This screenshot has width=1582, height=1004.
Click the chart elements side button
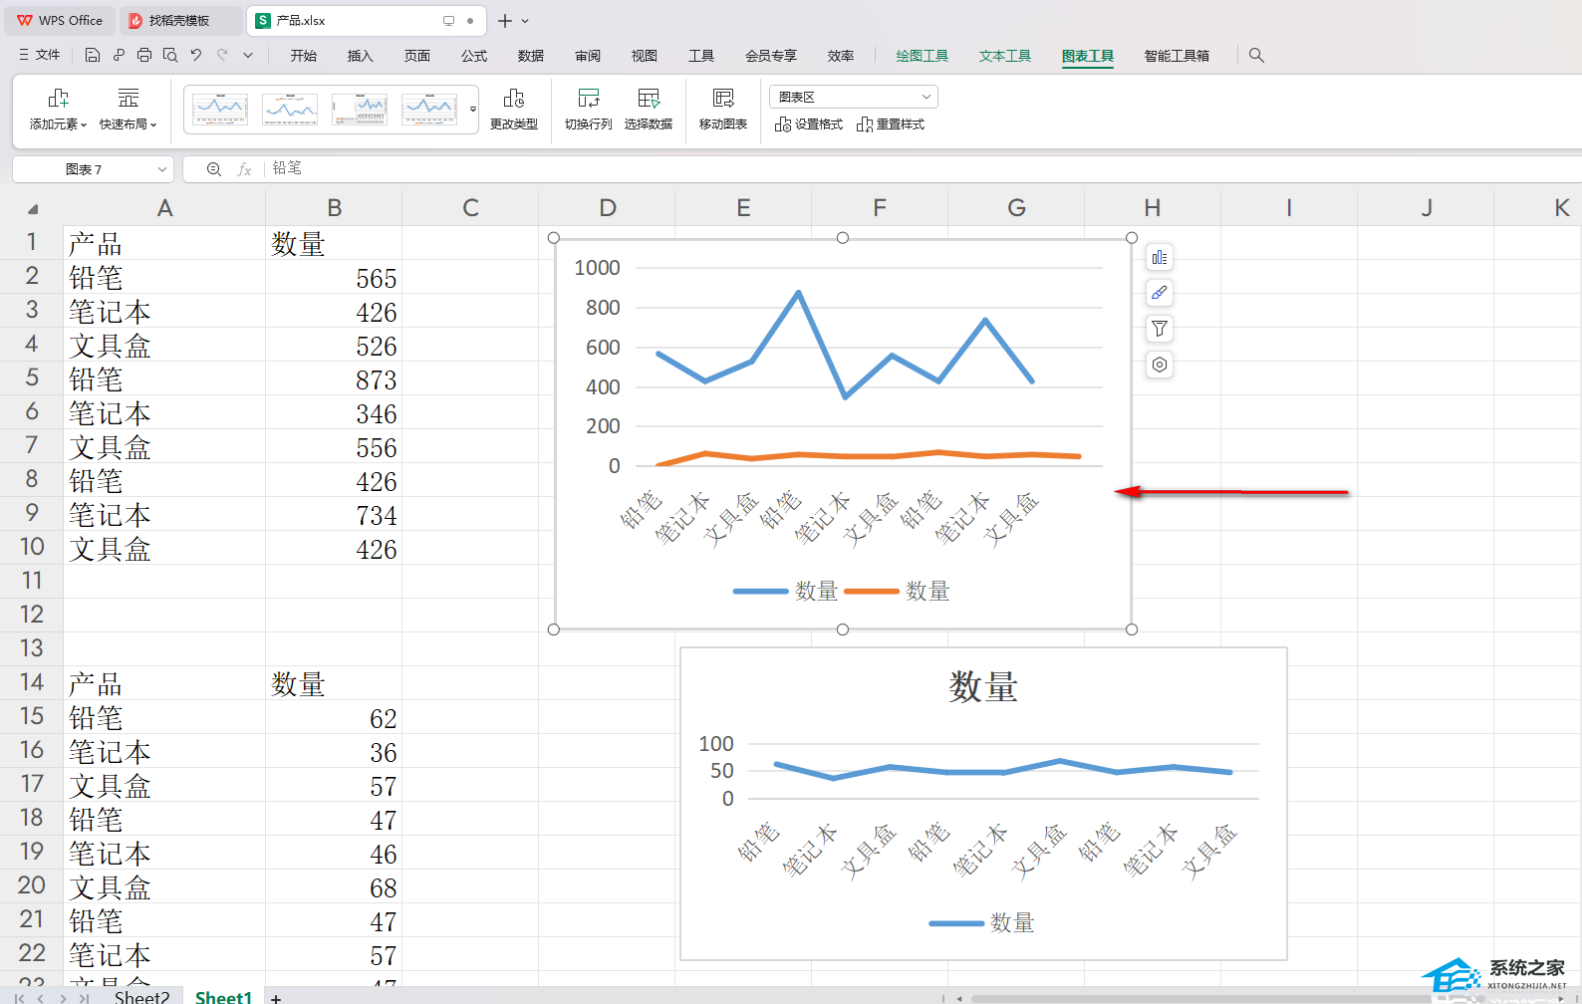click(x=1160, y=258)
